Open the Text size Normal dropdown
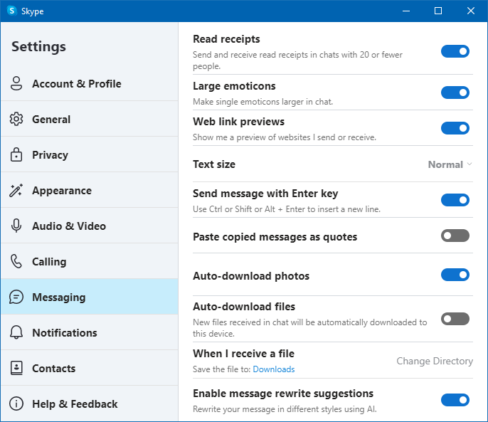 (x=450, y=164)
